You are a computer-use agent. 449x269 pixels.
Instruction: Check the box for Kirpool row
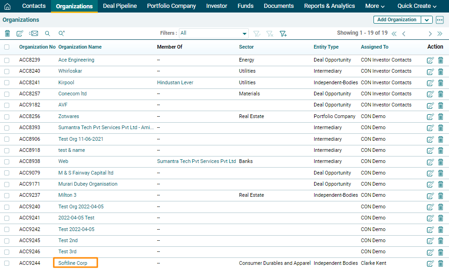[x=6, y=82]
